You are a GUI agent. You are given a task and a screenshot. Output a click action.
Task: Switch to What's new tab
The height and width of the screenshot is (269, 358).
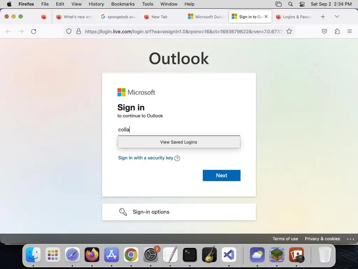[x=74, y=17]
